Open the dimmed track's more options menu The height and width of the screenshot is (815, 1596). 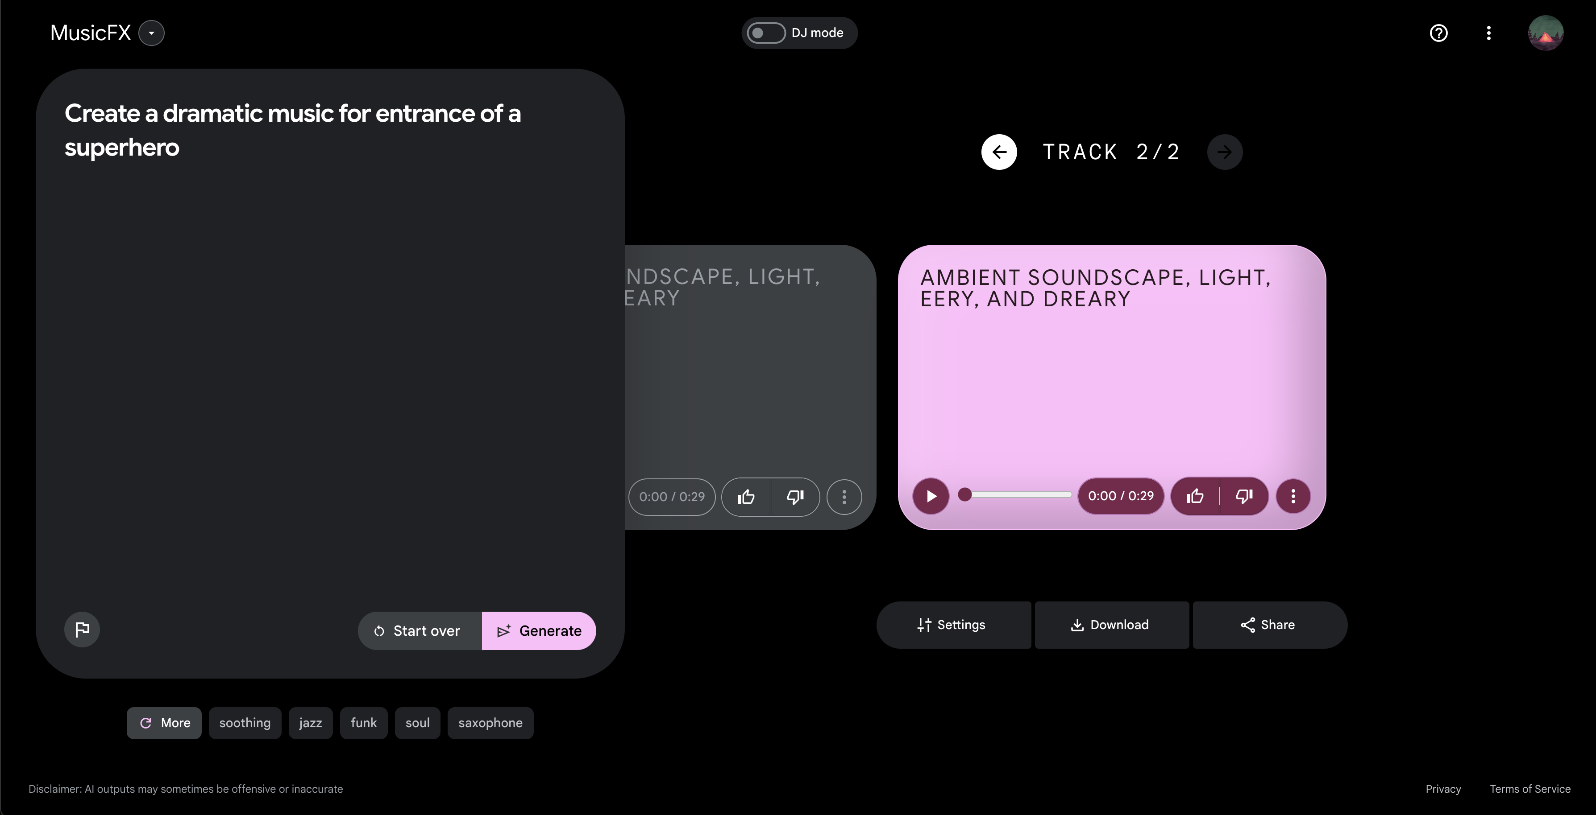coord(844,496)
